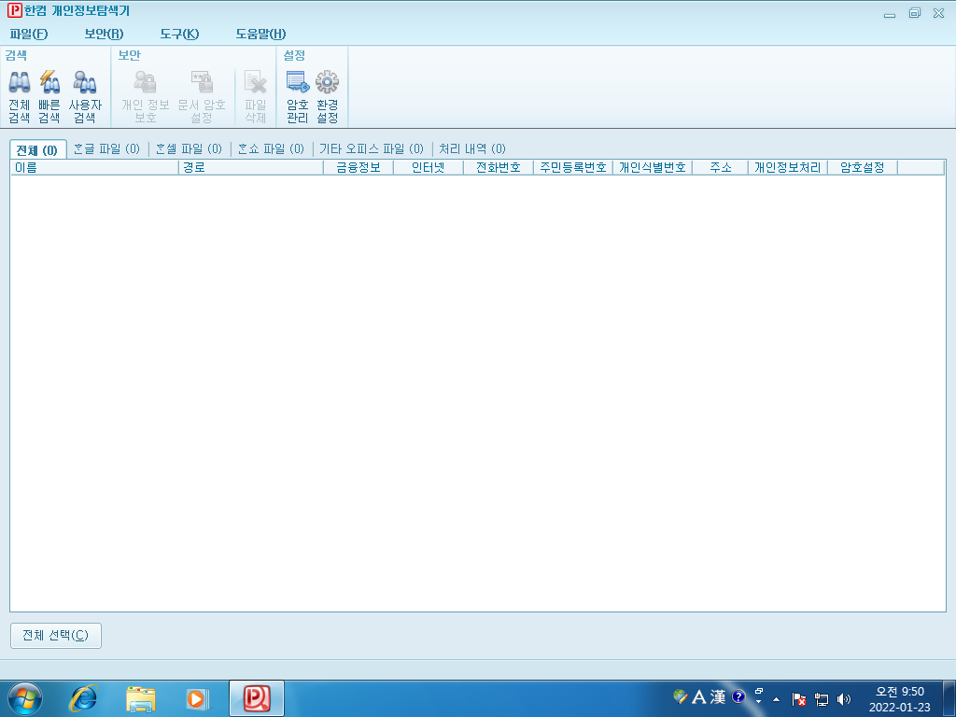Select the 전체 (0) tab
The height and width of the screenshot is (717, 956).
coord(37,150)
